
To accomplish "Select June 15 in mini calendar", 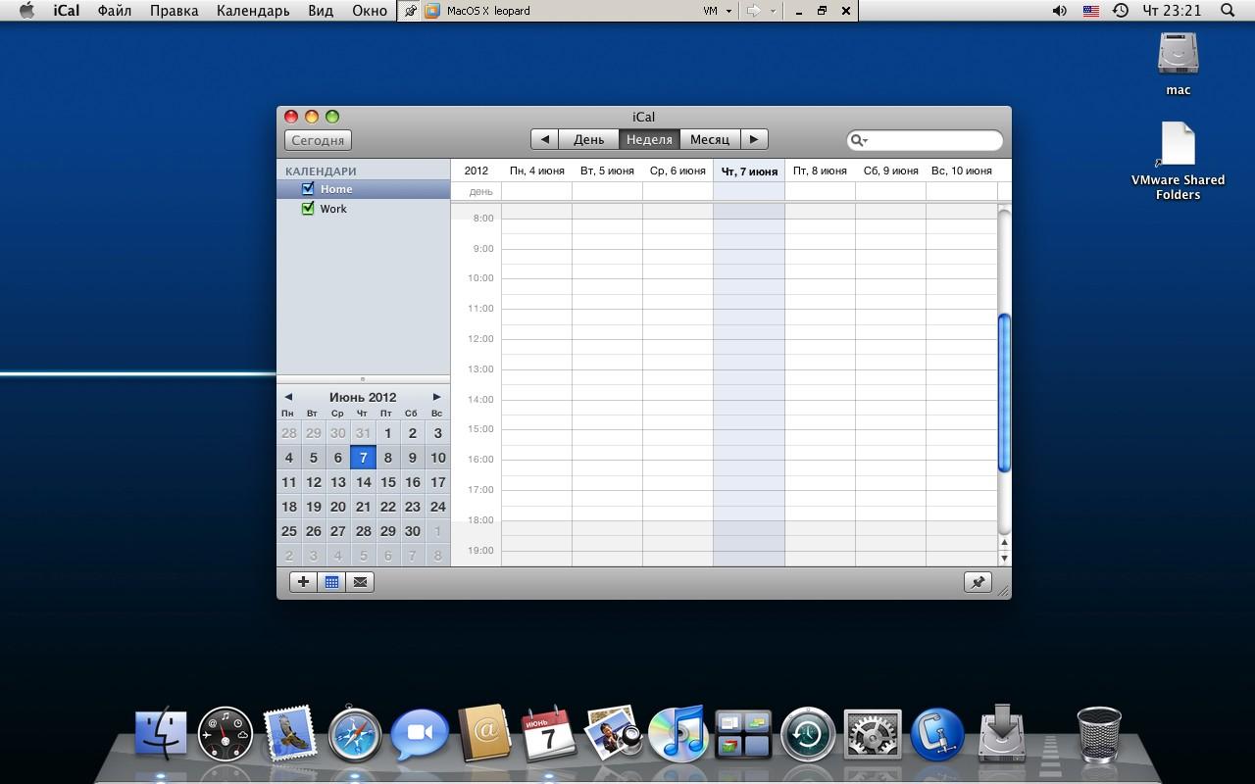I will (387, 482).
